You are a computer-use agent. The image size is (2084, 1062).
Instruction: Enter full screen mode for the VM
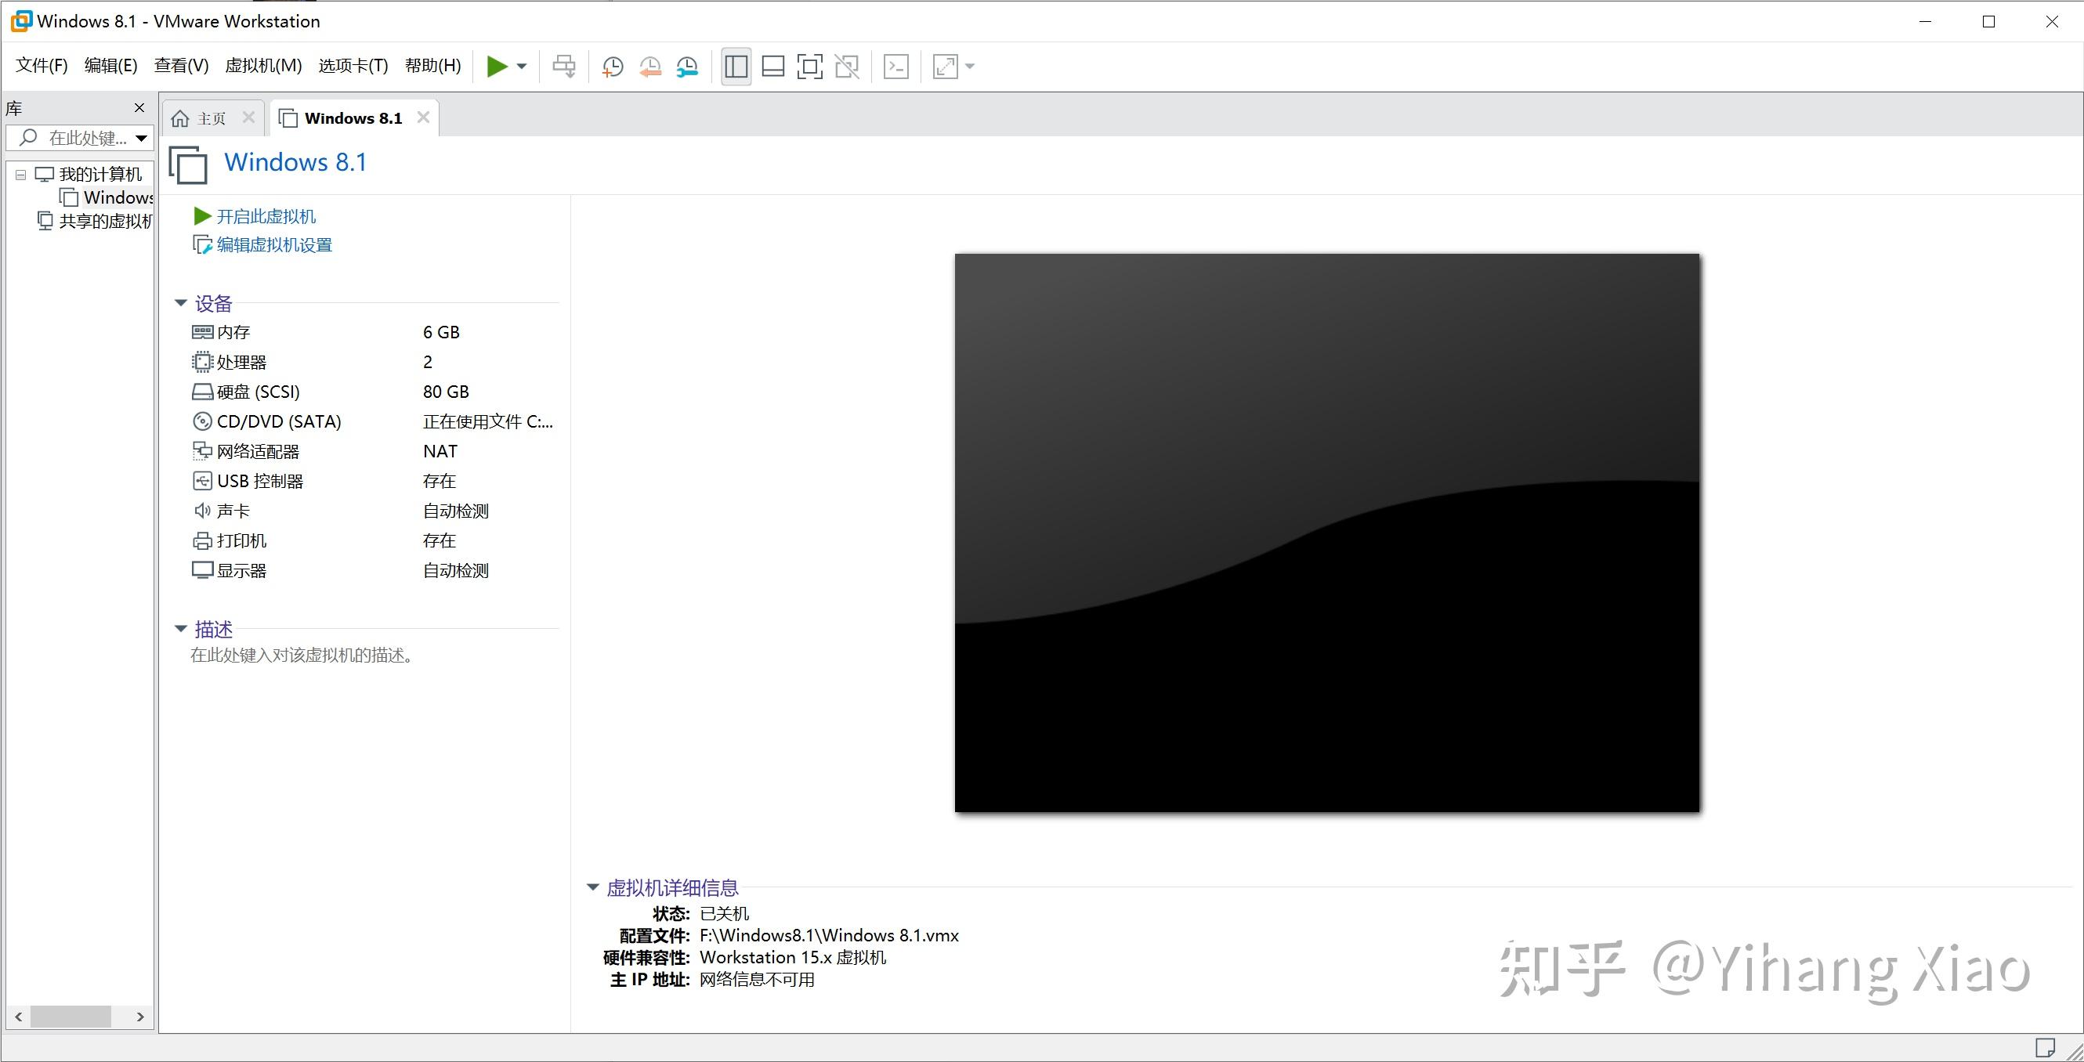tap(810, 66)
